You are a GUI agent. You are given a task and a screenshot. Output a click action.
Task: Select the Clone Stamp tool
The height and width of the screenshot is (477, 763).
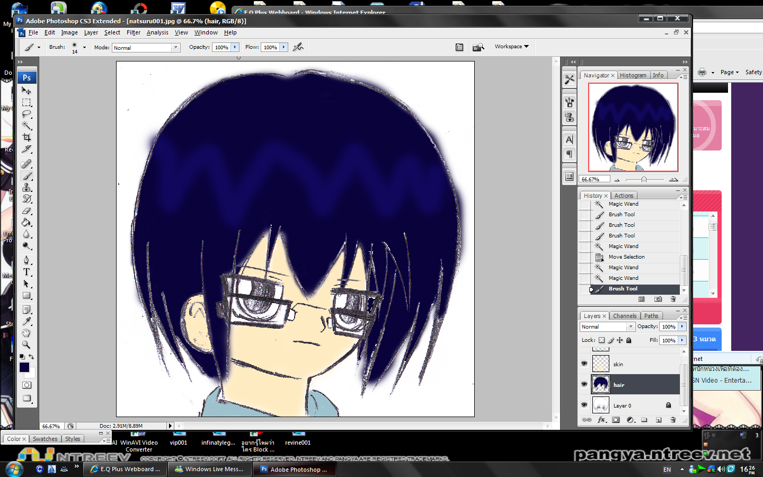pos(26,188)
